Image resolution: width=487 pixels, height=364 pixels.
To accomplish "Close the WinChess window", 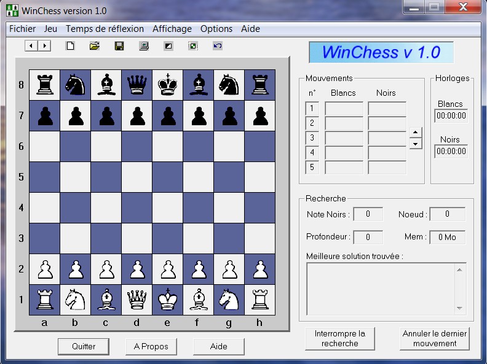I will pyautogui.click(x=463, y=7).
